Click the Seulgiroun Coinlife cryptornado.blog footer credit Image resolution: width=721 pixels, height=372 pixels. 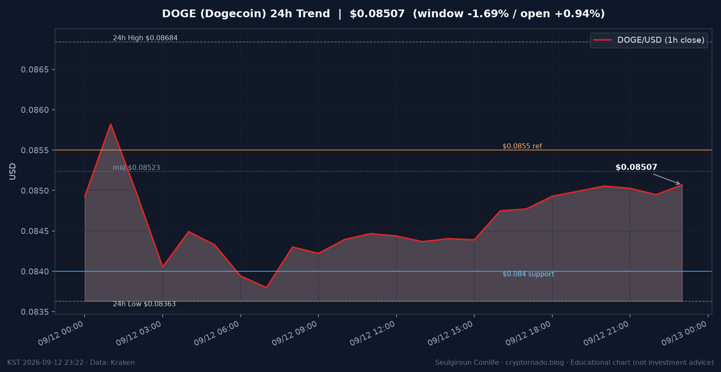(x=574, y=363)
